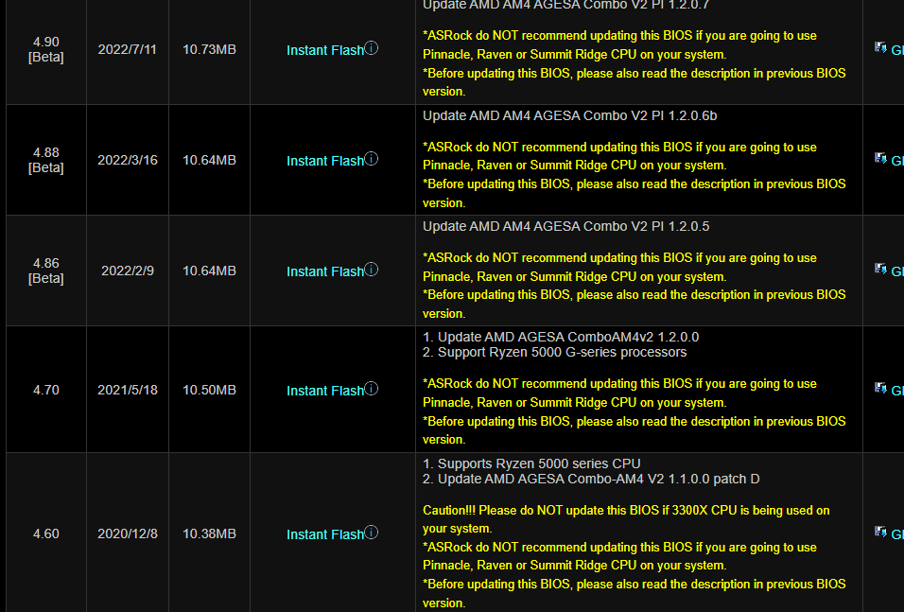The width and height of the screenshot is (904, 612).
Task: Click info icon beside 4.70 Instant Flash
Action: pyautogui.click(x=372, y=388)
